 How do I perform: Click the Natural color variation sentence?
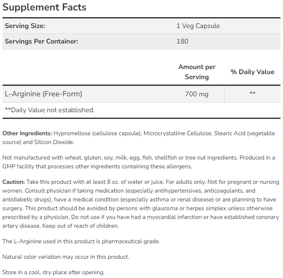pyautogui.click(x=66, y=257)
